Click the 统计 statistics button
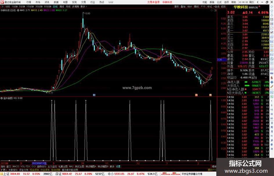 pos(190,6)
